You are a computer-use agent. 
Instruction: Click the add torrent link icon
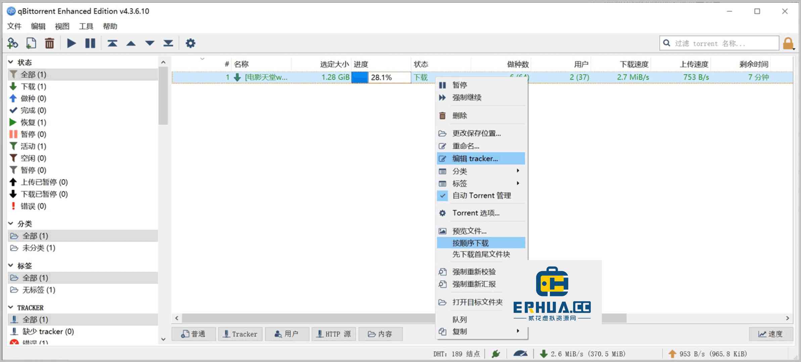pyautogui.click(x=13, y=43)
